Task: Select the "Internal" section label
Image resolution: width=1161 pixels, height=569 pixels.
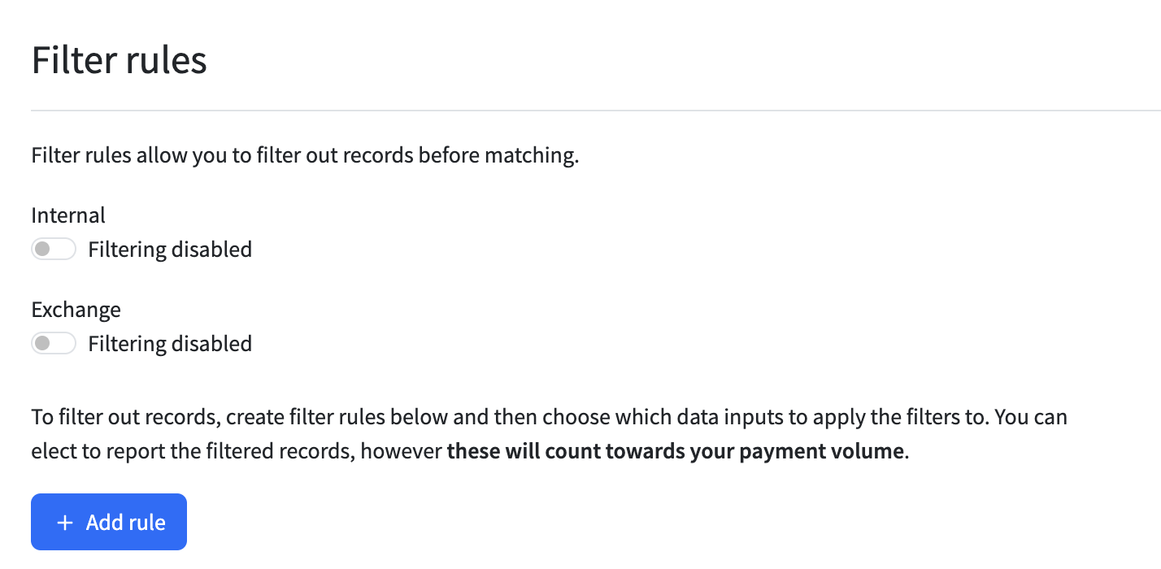Action: (68, 215)
